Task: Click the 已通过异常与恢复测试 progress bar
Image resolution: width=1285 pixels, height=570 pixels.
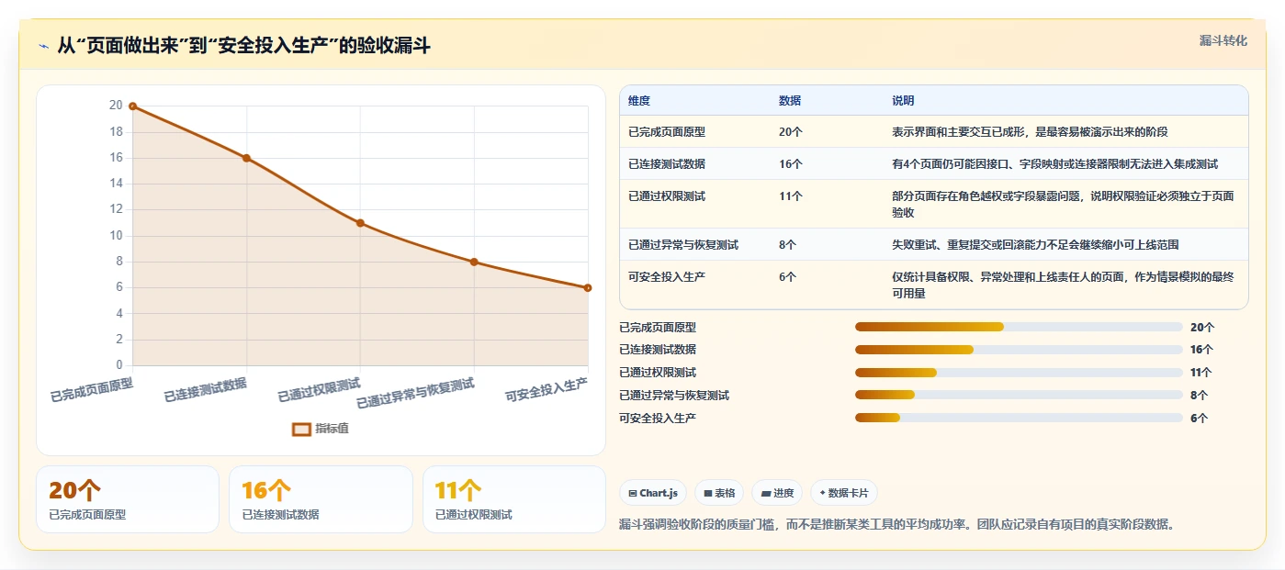Action: click(x=1019, y=396)
